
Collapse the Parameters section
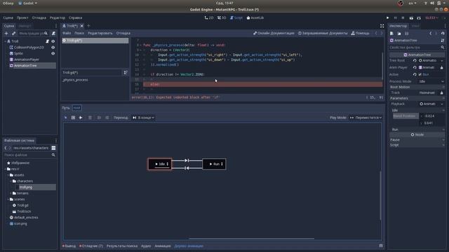click(x=417, y=98)
